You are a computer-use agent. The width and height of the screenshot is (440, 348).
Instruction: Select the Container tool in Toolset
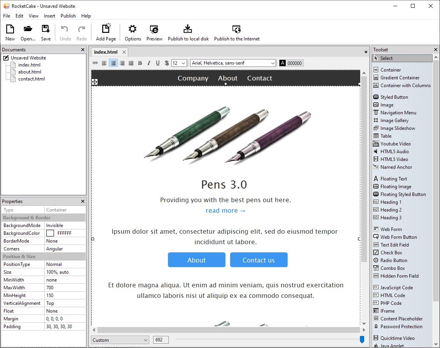(391, 70)
